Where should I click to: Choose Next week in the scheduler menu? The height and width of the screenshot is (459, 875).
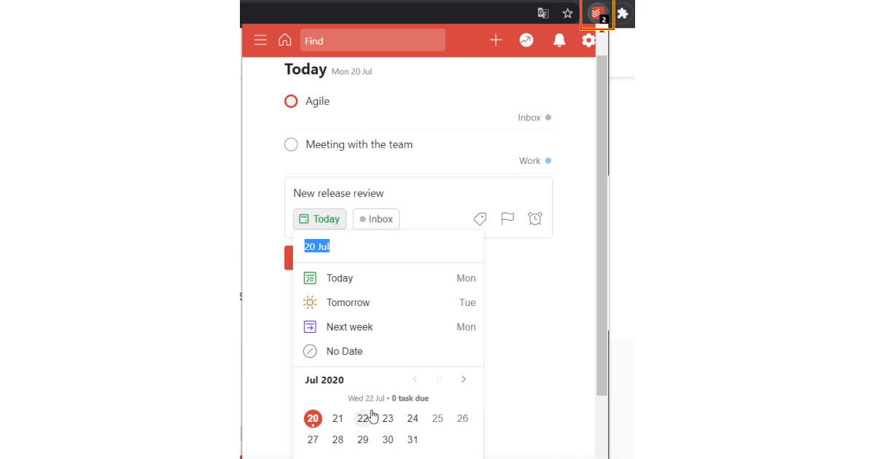pyautogui.click(x=351, y=326)
